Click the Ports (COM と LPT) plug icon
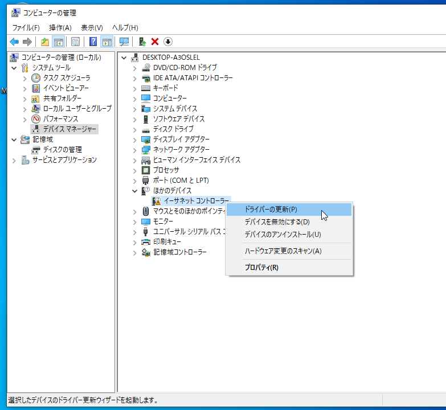This screenshot has height=410, width=446. (x=146, y=181)
